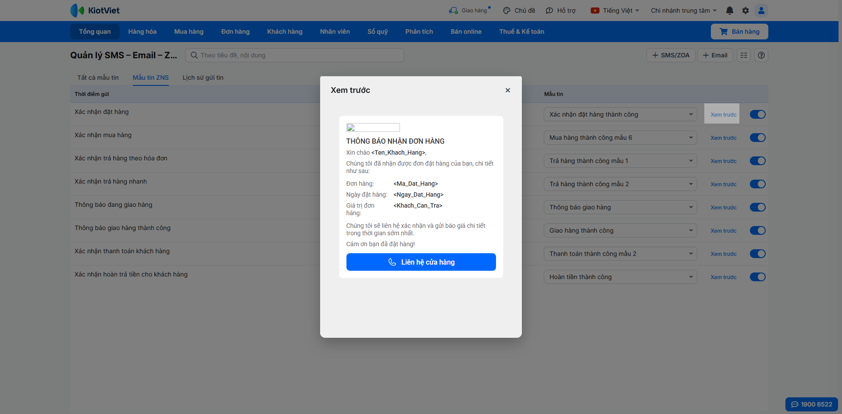Switch to Mẫu tin ZNS tab
842x414 pixels.
[x=151, y=78]
